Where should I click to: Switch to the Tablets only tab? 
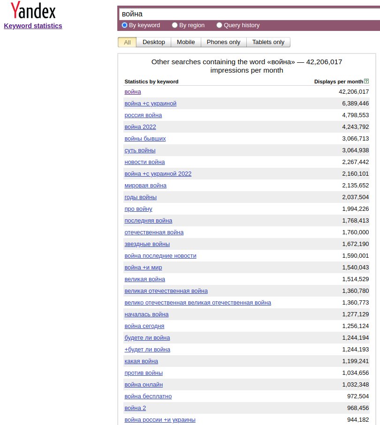click(x=268, y=42)
